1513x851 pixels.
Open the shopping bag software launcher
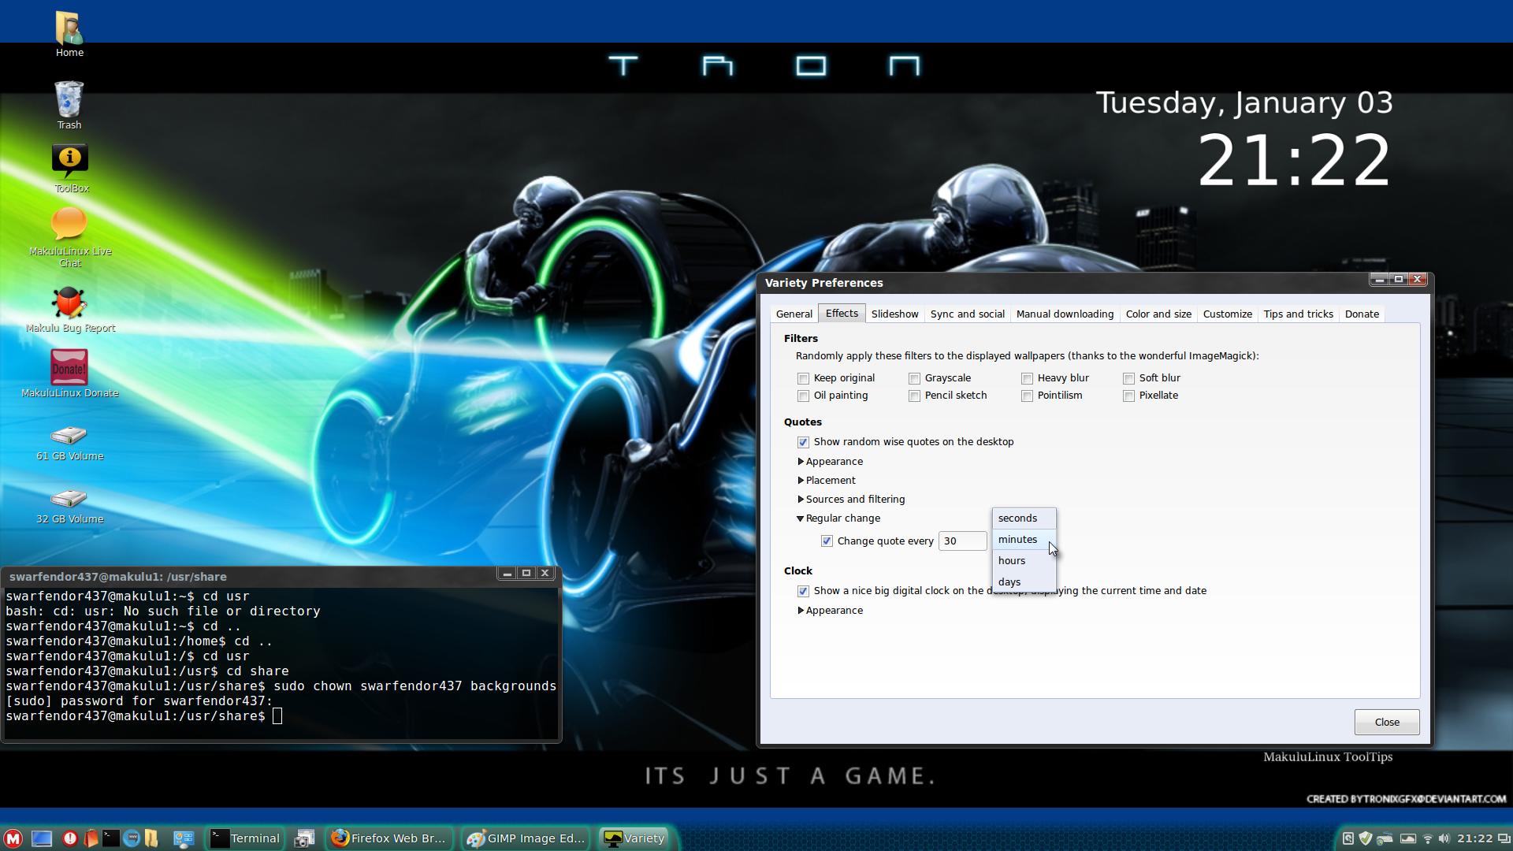(91, 838)
